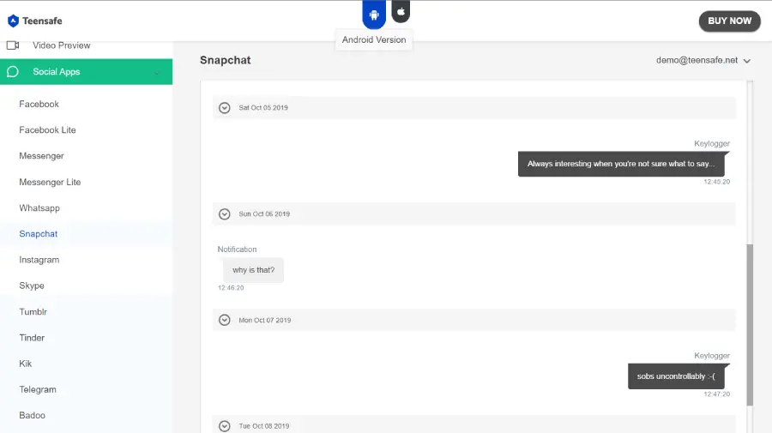Open Whatsapp monitoring page
This screenshot has width=772, height=433.
(x=39, y=208)
